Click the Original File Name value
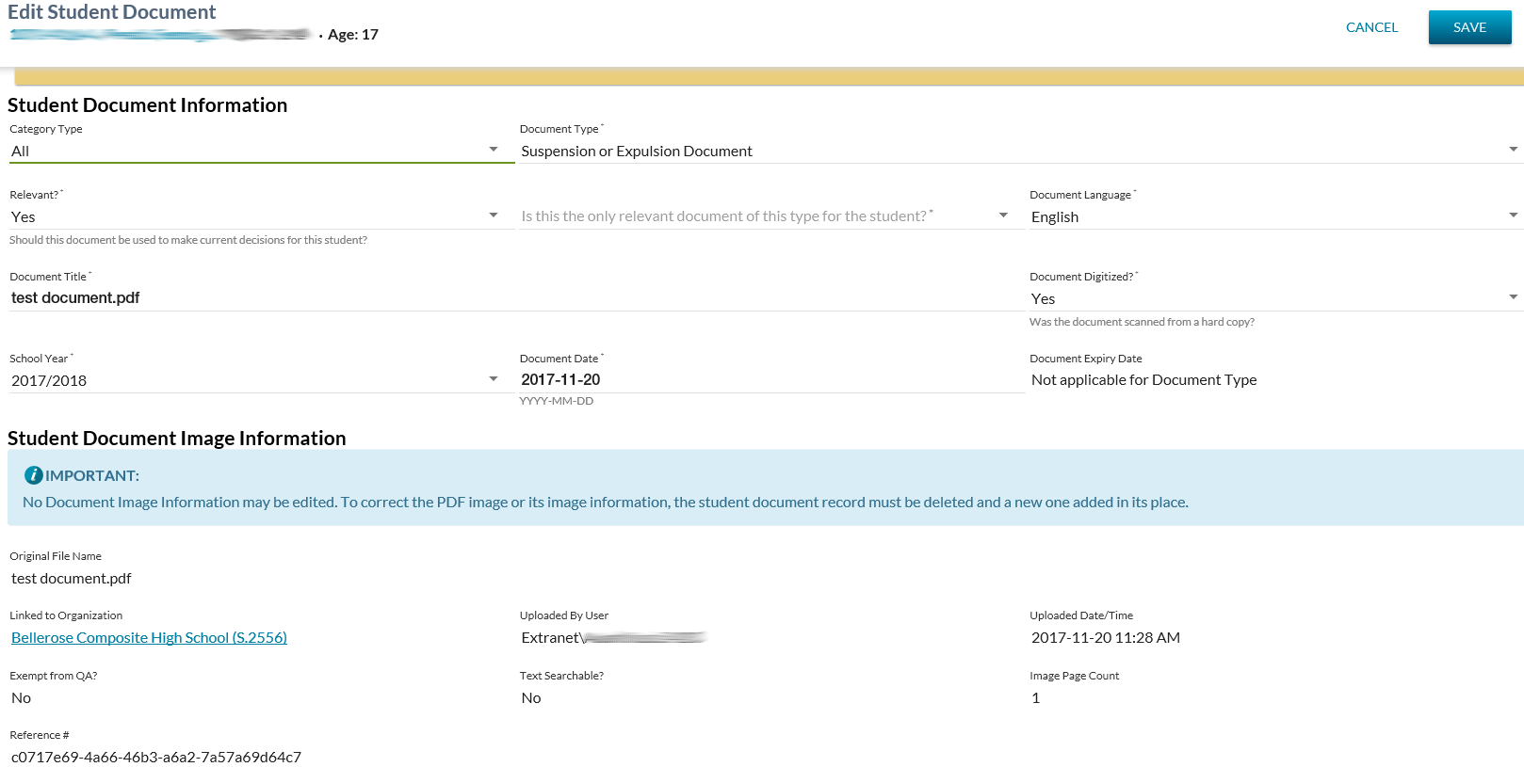Screen dimensions: 1524x767 (x=72, y=579)
